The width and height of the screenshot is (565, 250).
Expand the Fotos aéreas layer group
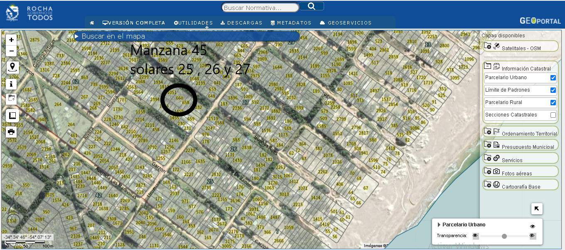click(x=488, y=172)
